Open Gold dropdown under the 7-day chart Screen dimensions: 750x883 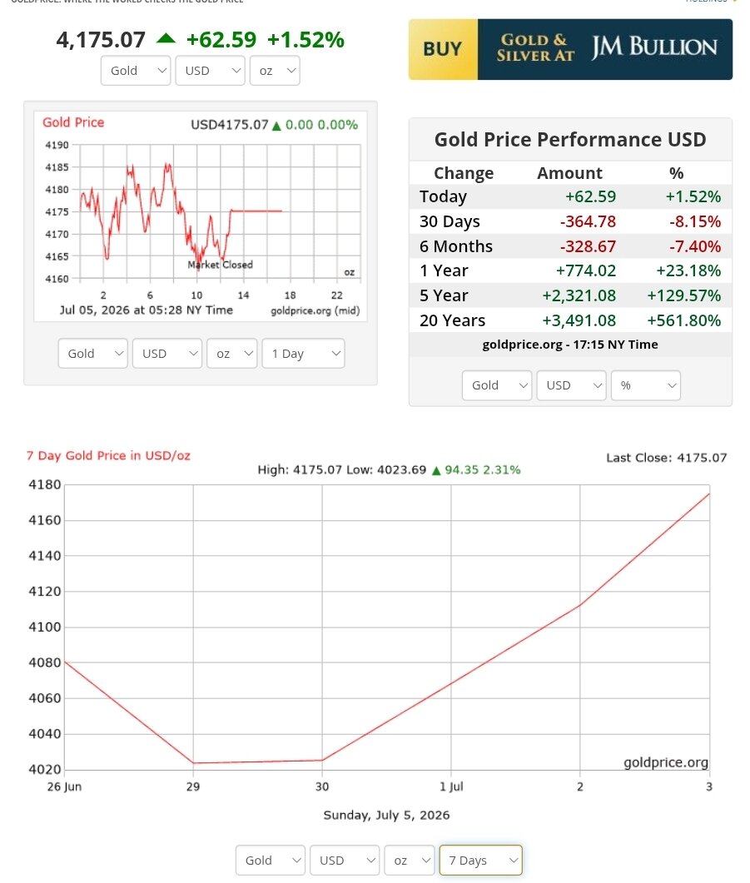coord(271,861)
